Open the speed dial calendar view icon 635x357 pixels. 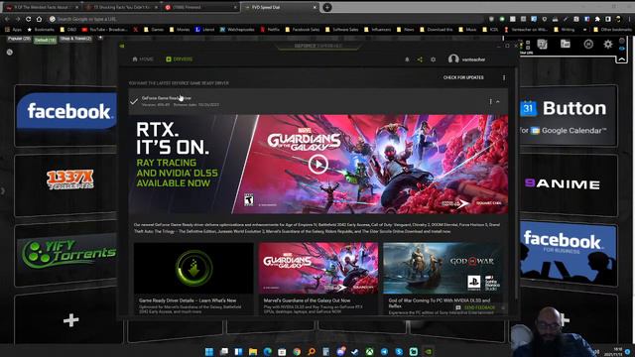[x=542, y=44]
